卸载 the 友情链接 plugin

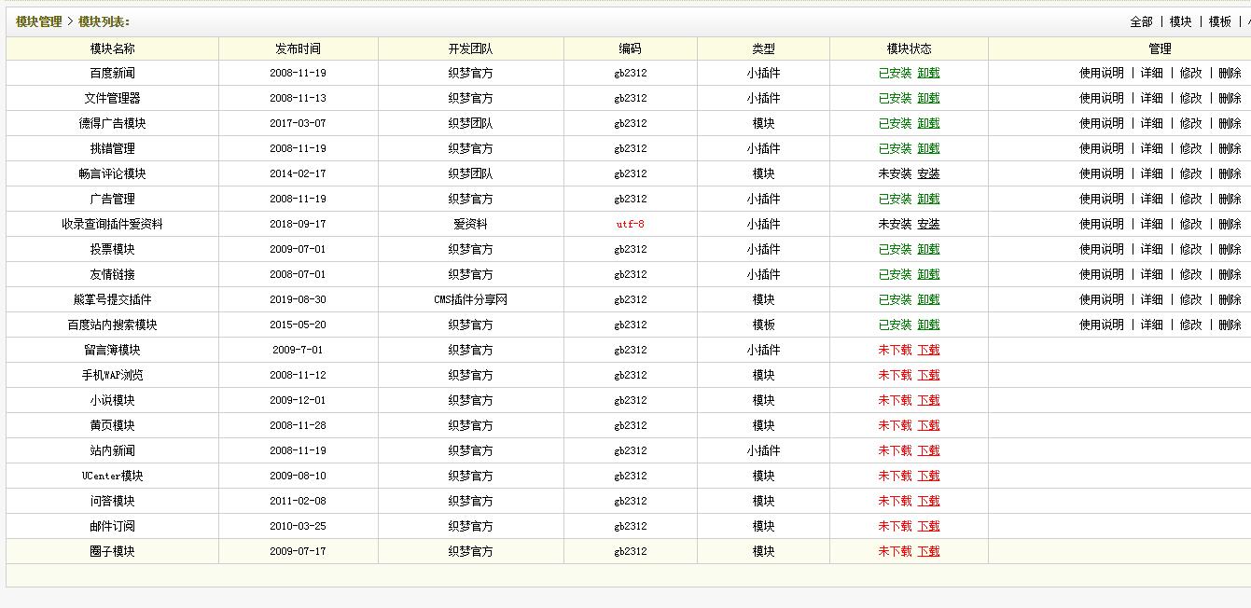point(927,274)
